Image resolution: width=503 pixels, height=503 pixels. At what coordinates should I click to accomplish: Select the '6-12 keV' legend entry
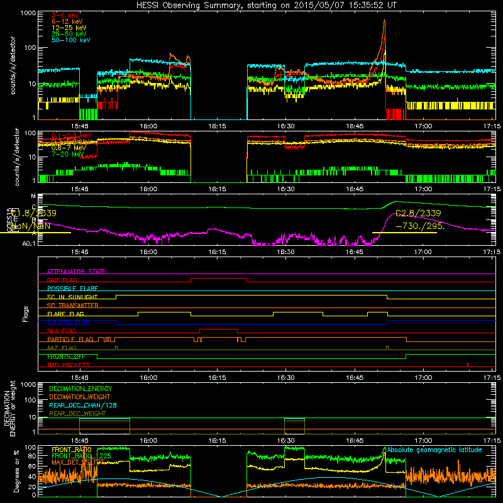67,21
